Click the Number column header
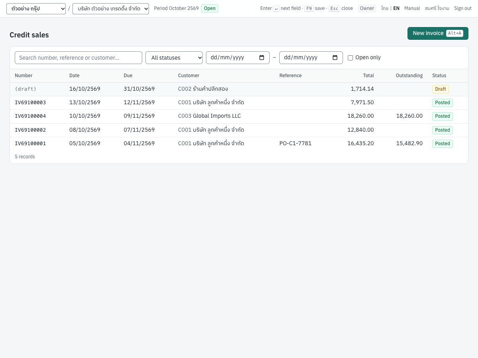This screenshot has height=358, width=478. [24, 76]
